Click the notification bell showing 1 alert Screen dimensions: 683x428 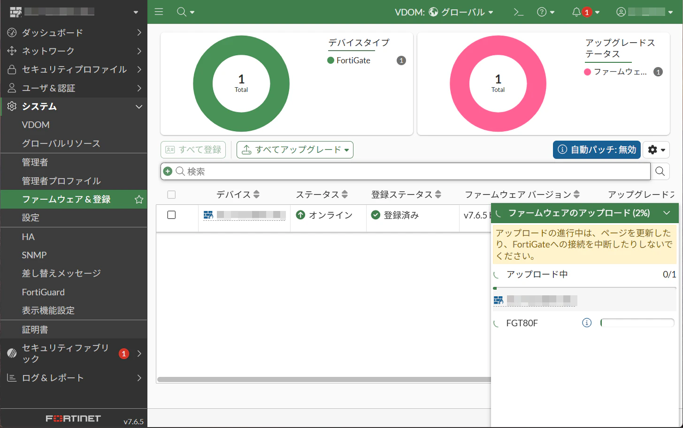[577, 12]
